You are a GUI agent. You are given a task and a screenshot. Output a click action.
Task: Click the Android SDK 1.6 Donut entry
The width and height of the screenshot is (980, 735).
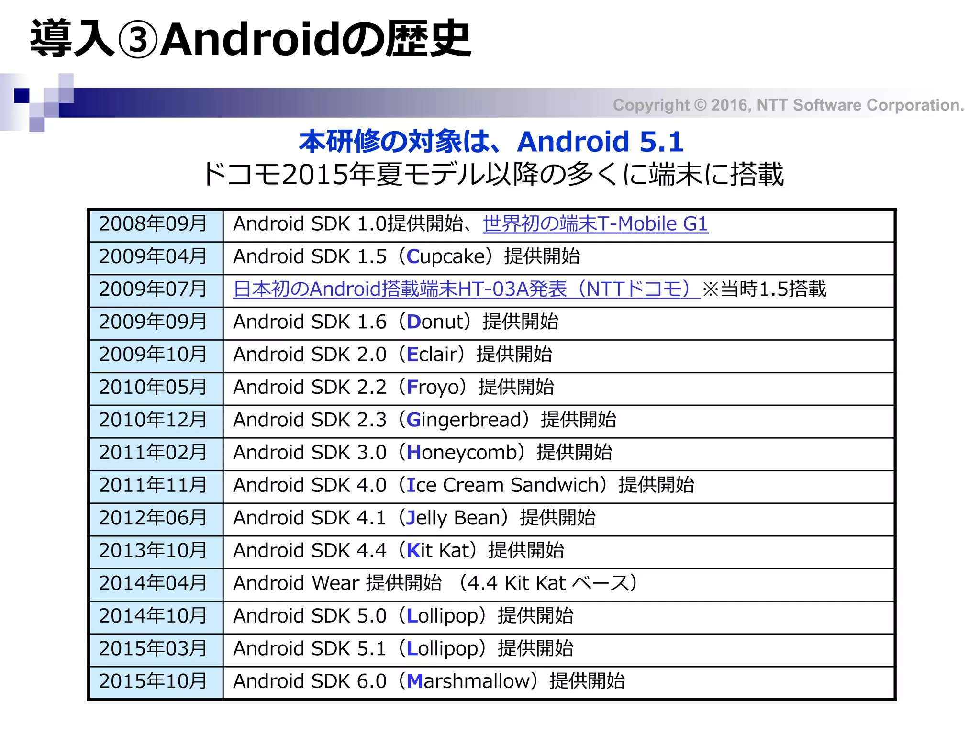click(x=396, y=322)
